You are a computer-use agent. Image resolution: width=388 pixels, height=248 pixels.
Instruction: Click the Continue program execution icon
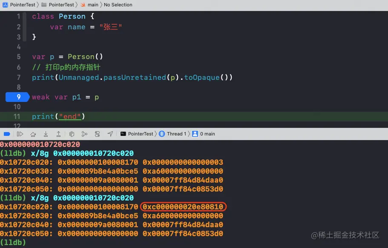tap(20, 134)
